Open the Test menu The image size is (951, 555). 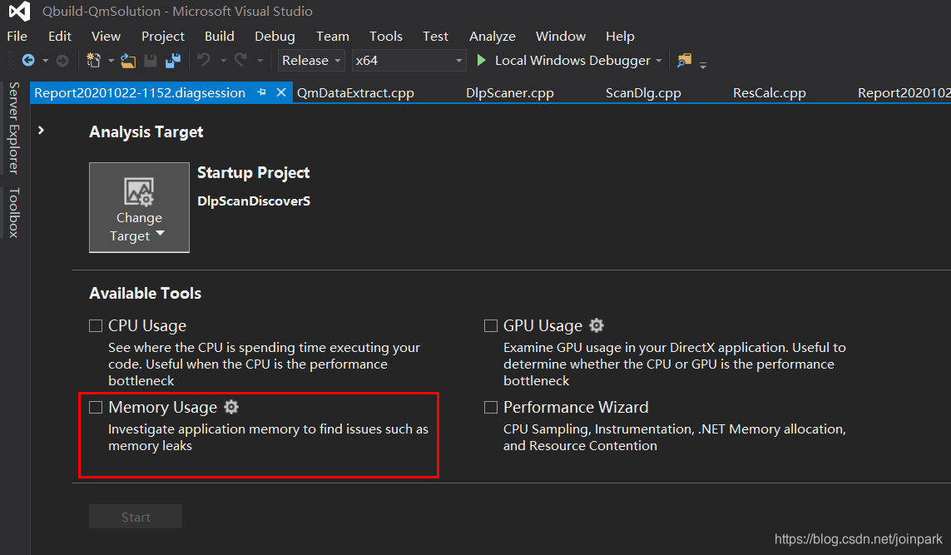click(435, 37)
